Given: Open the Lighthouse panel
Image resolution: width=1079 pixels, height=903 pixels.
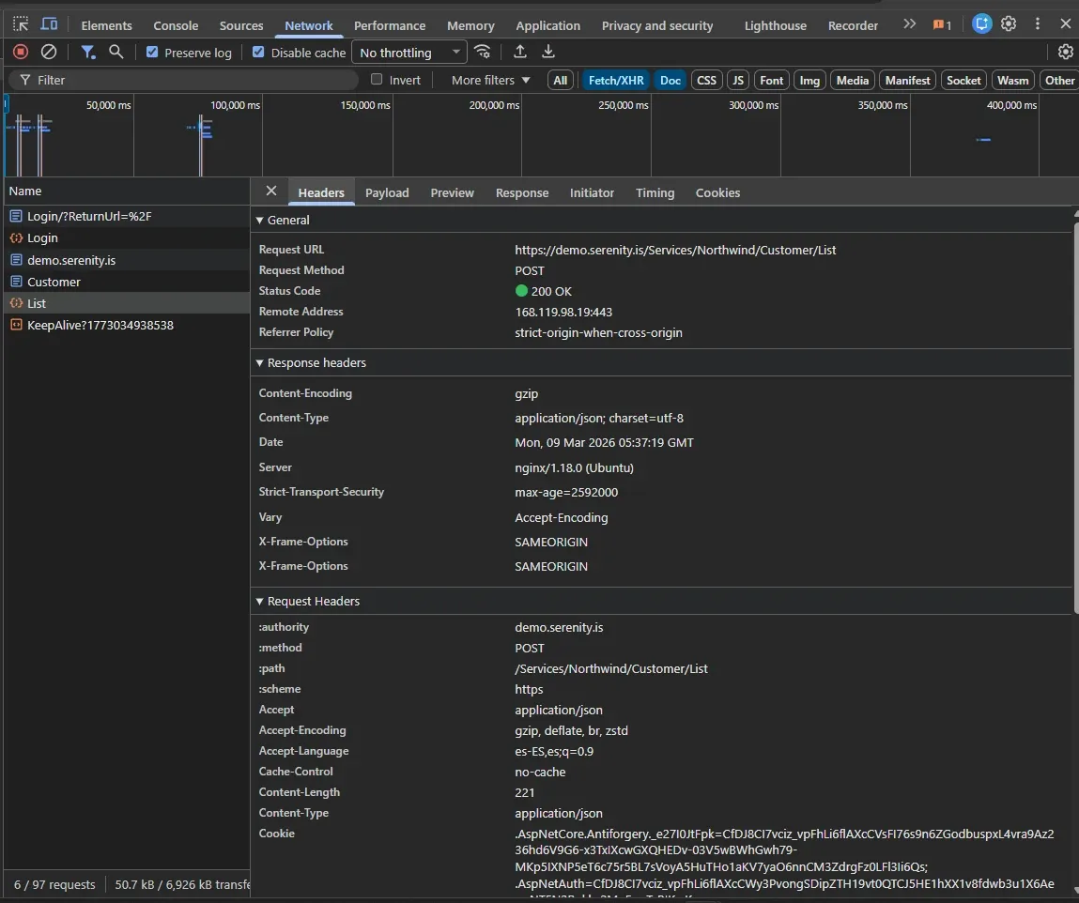Looking at the screenshot, I should [x=775, y=25].
